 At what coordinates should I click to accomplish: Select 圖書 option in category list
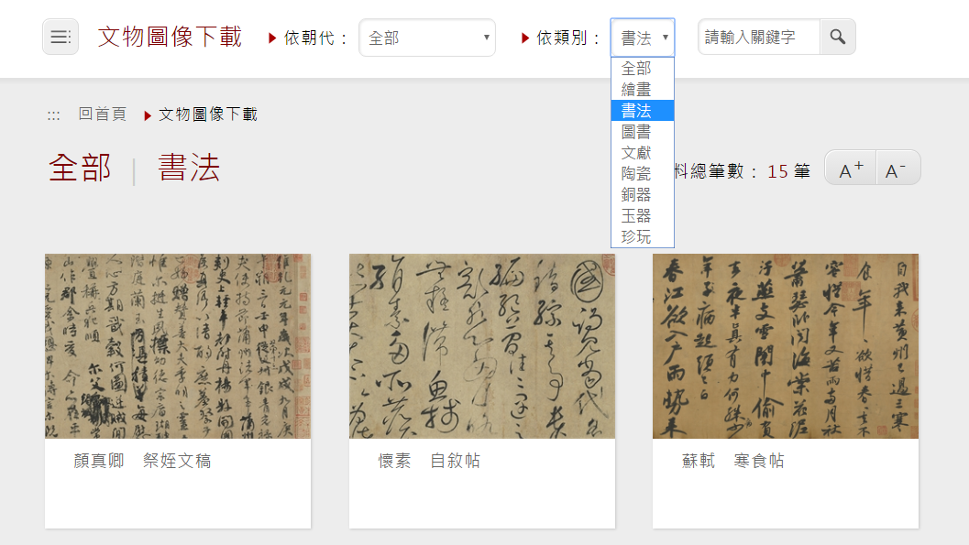[x=642, y=132]
